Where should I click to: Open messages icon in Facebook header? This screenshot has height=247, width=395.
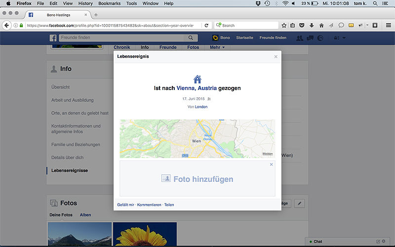click(310, 38)
